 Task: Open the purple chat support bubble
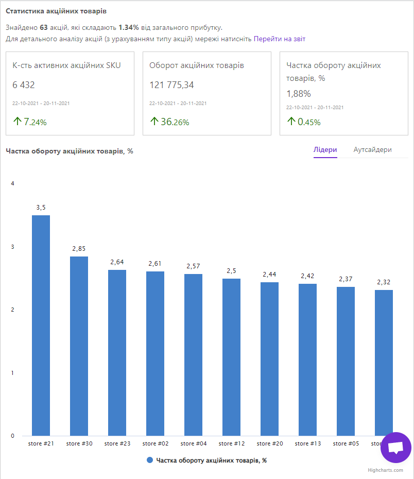395,447
